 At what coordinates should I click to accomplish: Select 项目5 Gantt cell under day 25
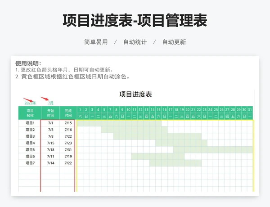[x=216, y=150]
